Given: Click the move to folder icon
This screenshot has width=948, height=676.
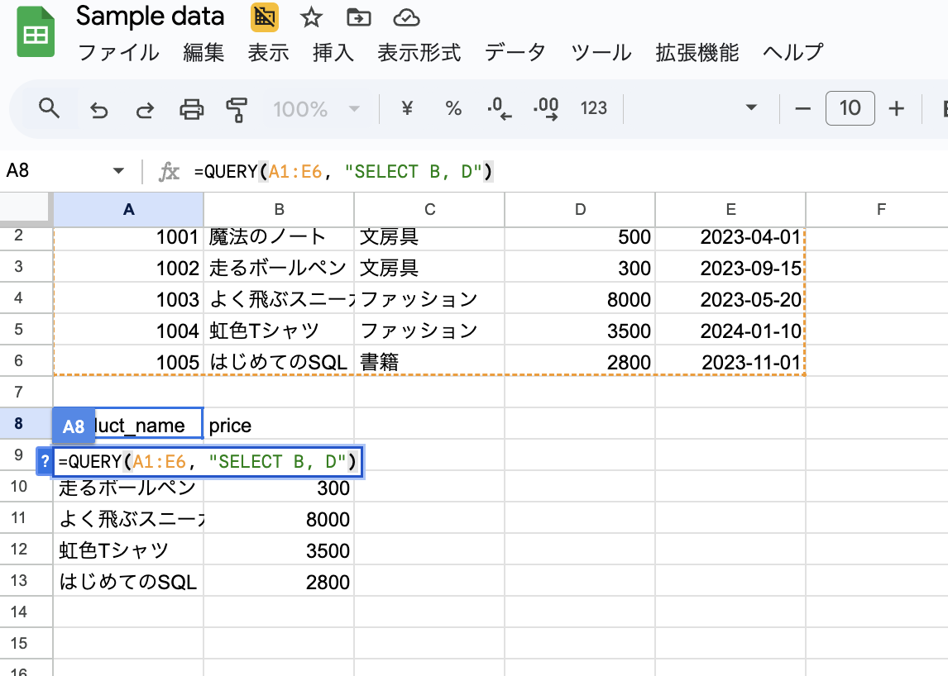Looking at the screenshot, I should coord(358,17).
